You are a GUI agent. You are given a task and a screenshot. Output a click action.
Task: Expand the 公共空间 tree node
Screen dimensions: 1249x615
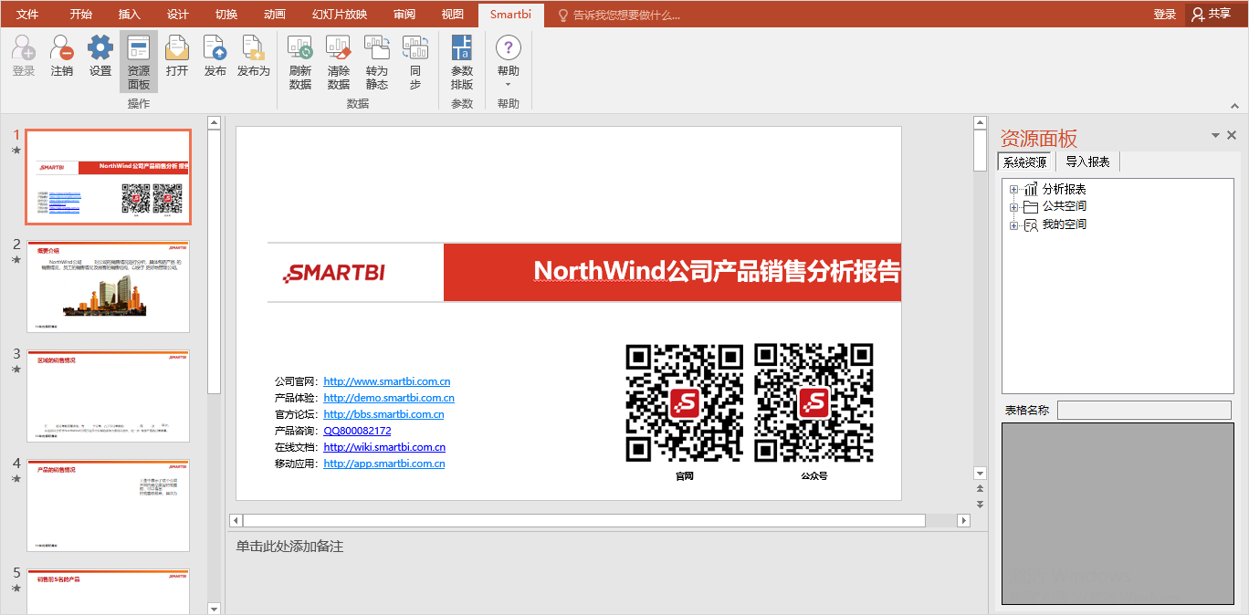coord(1013,207)
